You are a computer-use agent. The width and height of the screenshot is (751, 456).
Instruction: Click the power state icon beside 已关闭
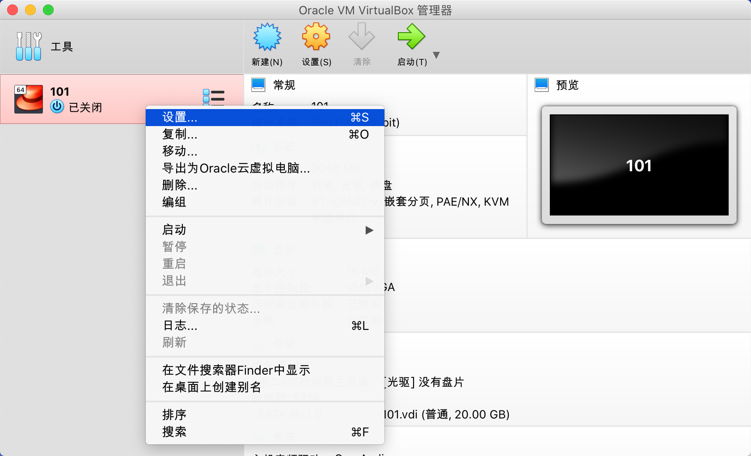[x=57, y=106]
